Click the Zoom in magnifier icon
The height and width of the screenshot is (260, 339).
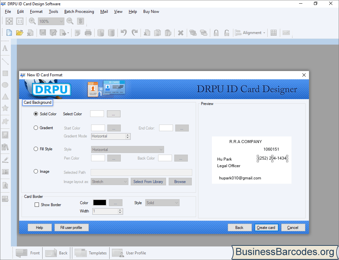click(x=32, y=21)
